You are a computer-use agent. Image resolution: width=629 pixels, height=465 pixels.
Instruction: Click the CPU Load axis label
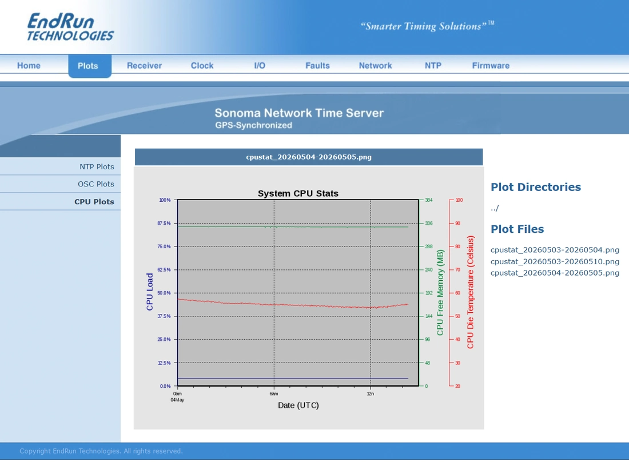(x=150, y=292)
